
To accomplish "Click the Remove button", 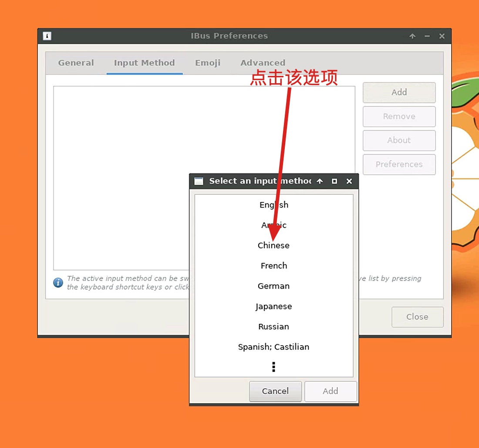I will click(x=399, y=116).
